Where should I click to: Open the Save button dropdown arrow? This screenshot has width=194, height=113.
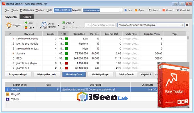pos(159,10)
